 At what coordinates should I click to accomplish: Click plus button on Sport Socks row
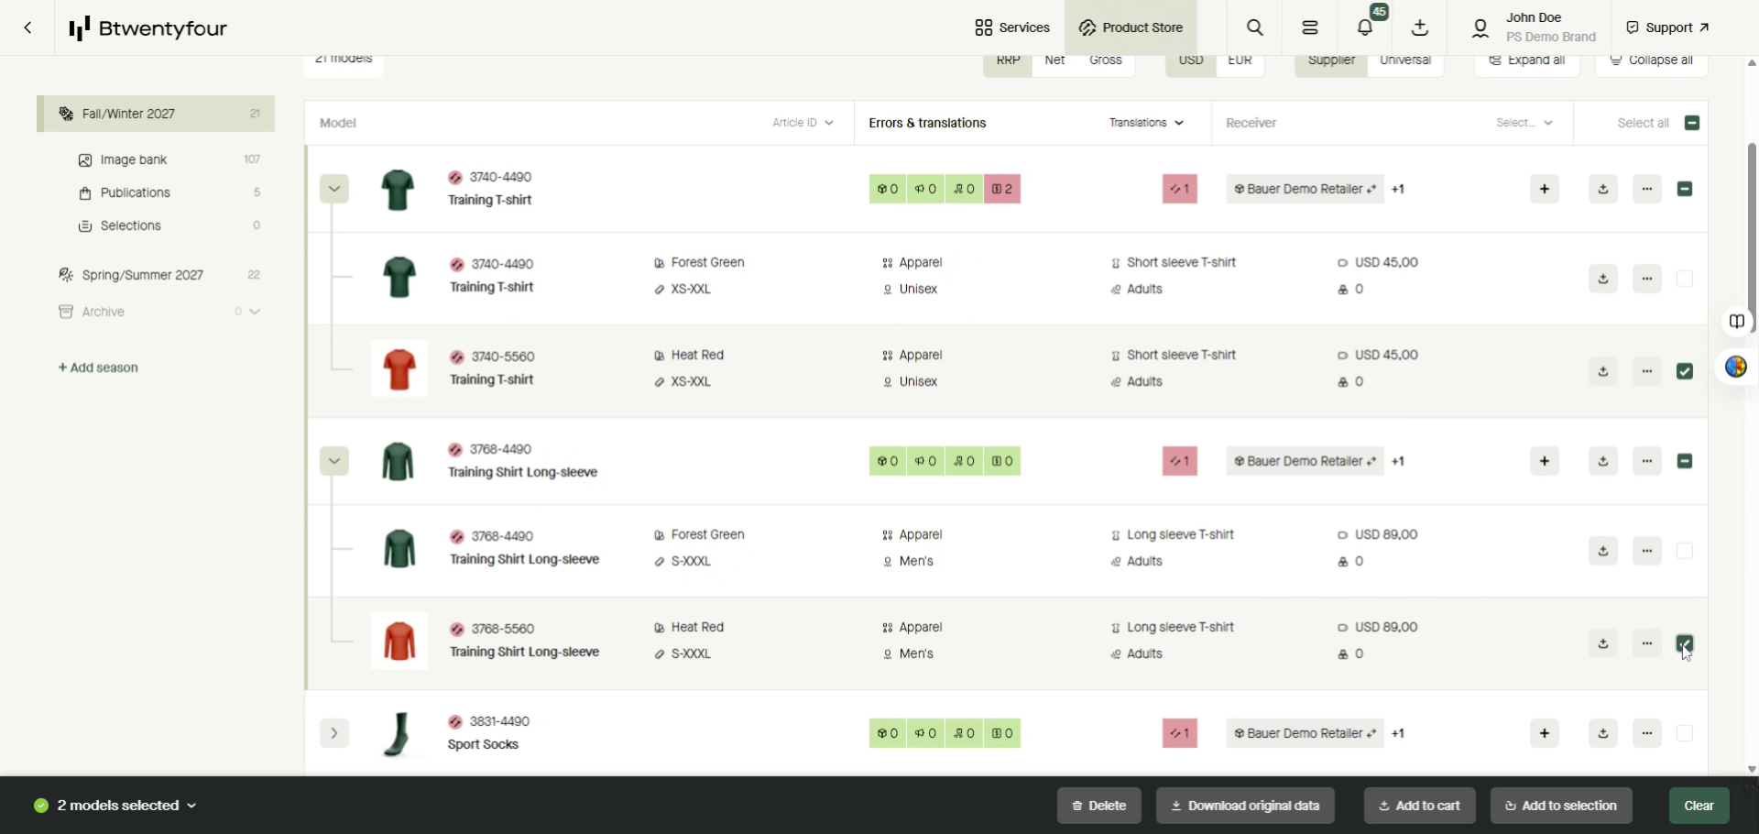click(1545, 734)
